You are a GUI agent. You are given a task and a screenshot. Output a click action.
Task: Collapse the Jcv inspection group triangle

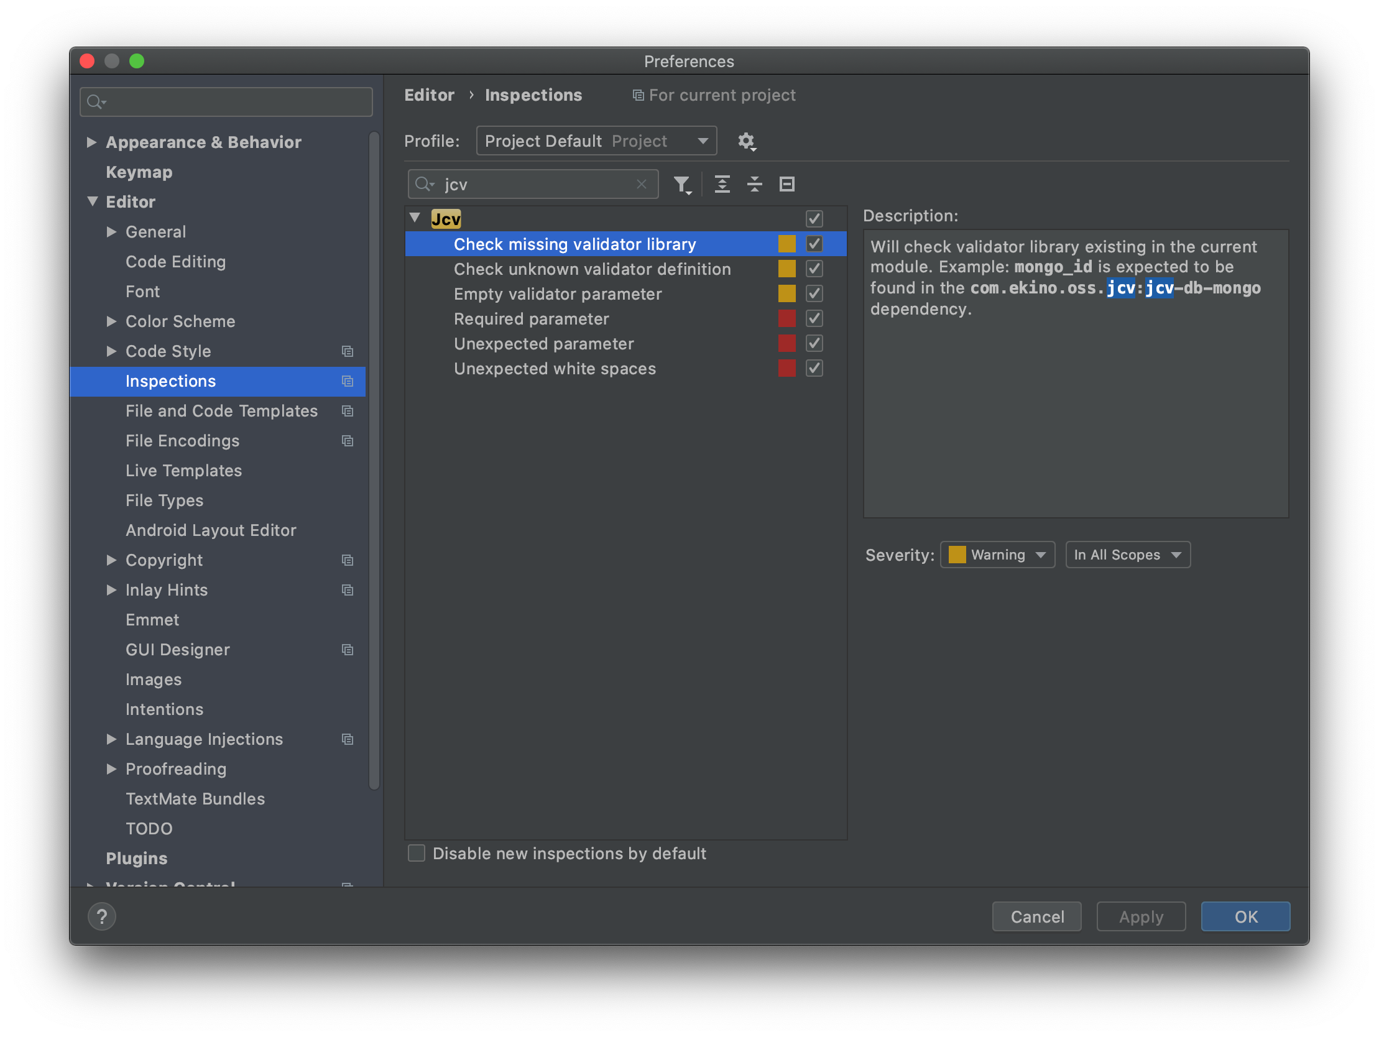(415, 218)
